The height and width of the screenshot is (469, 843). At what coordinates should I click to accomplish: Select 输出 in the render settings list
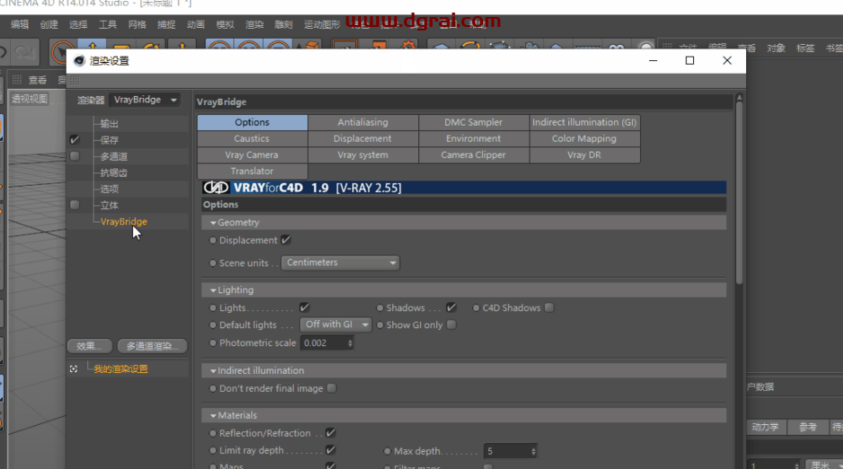tap(110, 124)
